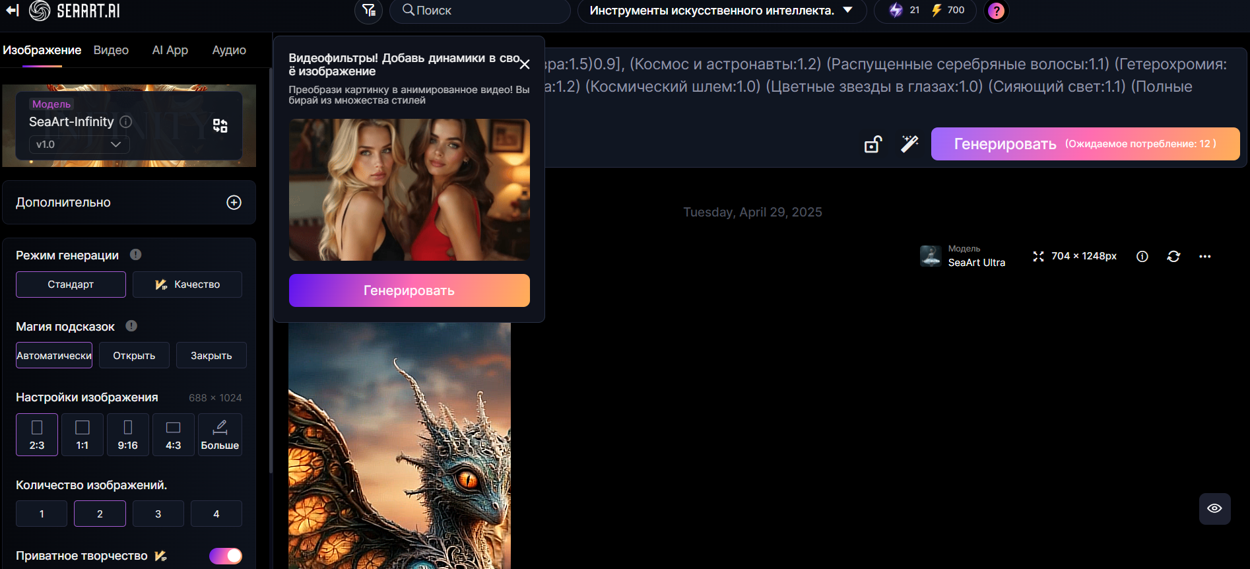Open the v1.0 version dropdown
The height and width of the screenshot is (569, 1250).
(79, 145)
